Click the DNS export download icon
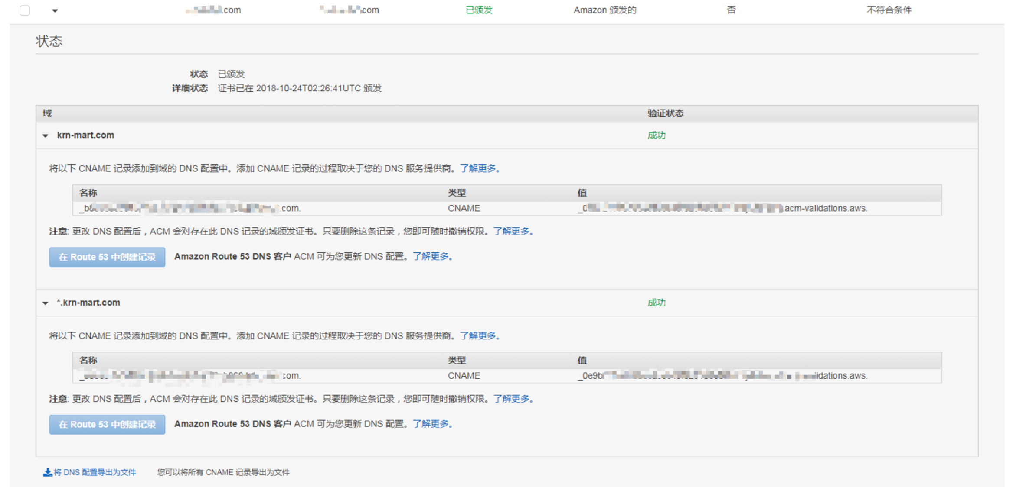The image size is (1016, 487). pos(47,472)
